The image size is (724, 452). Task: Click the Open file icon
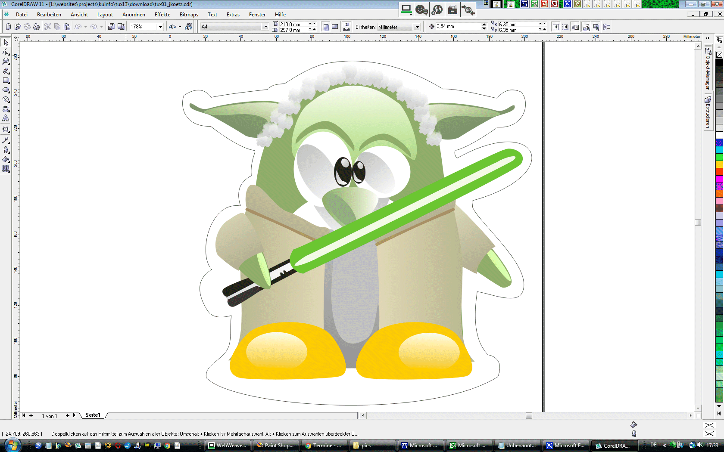tap(18, 27)
